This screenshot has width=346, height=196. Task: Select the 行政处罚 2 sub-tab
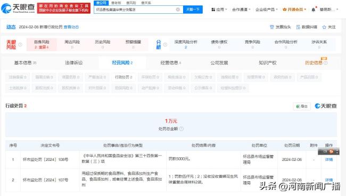[x=123, y=77]
